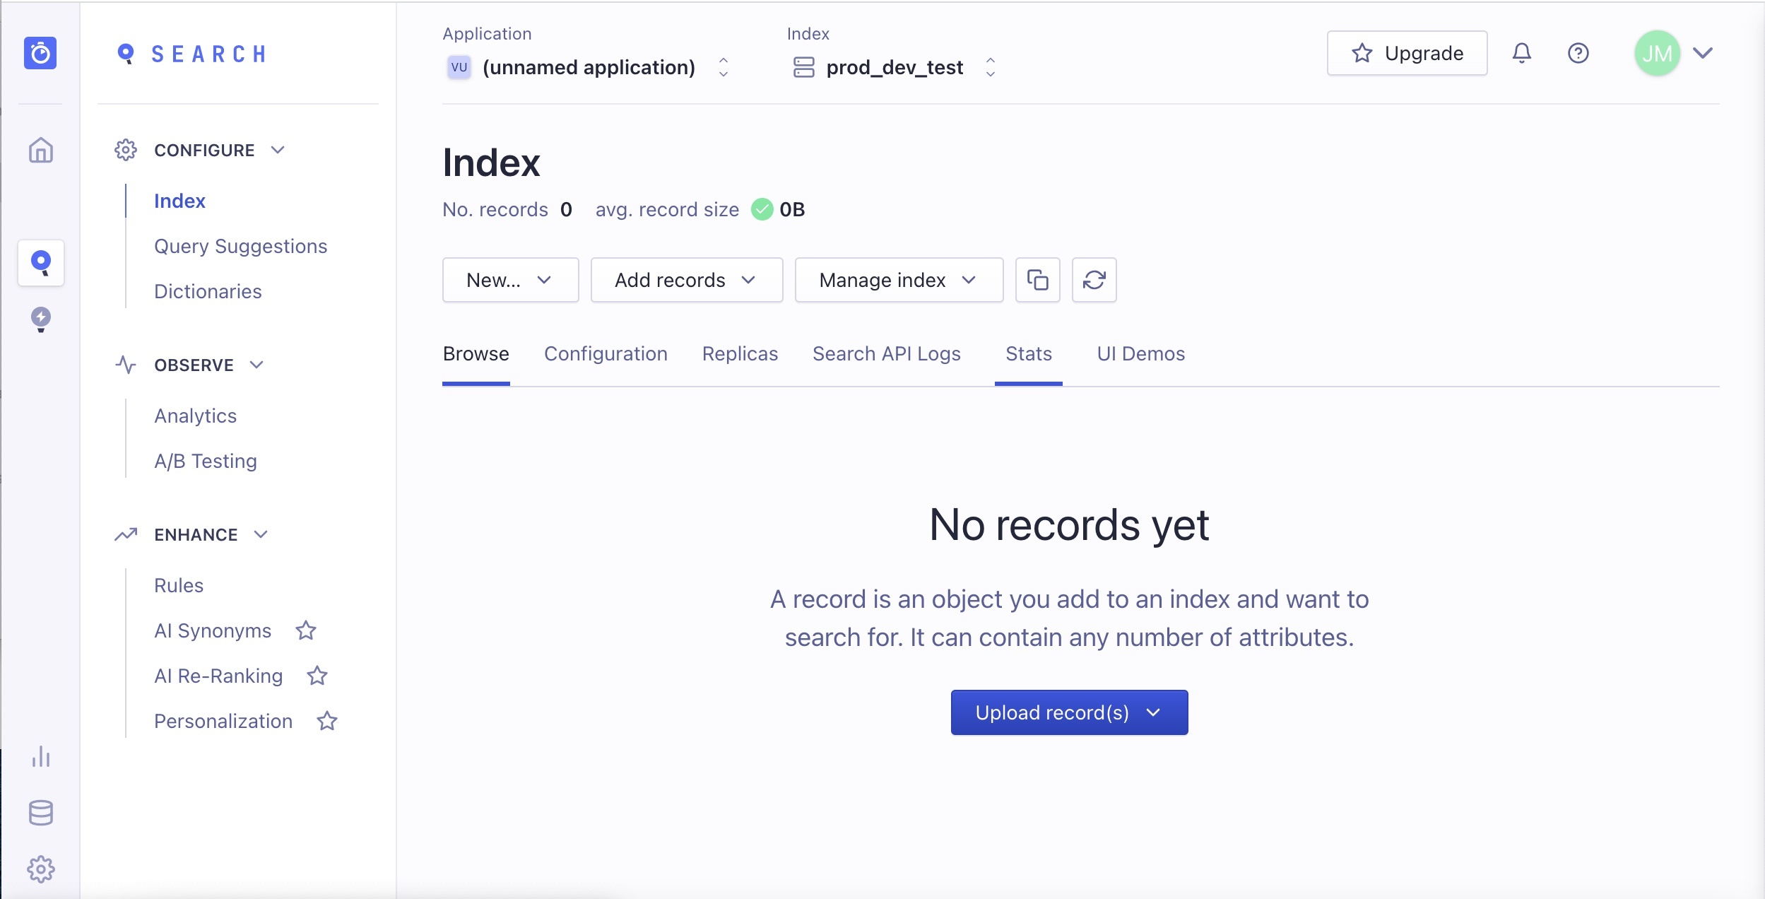The width and height of the screenshot is (1765, 899).
Task: Switch to the Configuration tab
Action: click(605, 354)
